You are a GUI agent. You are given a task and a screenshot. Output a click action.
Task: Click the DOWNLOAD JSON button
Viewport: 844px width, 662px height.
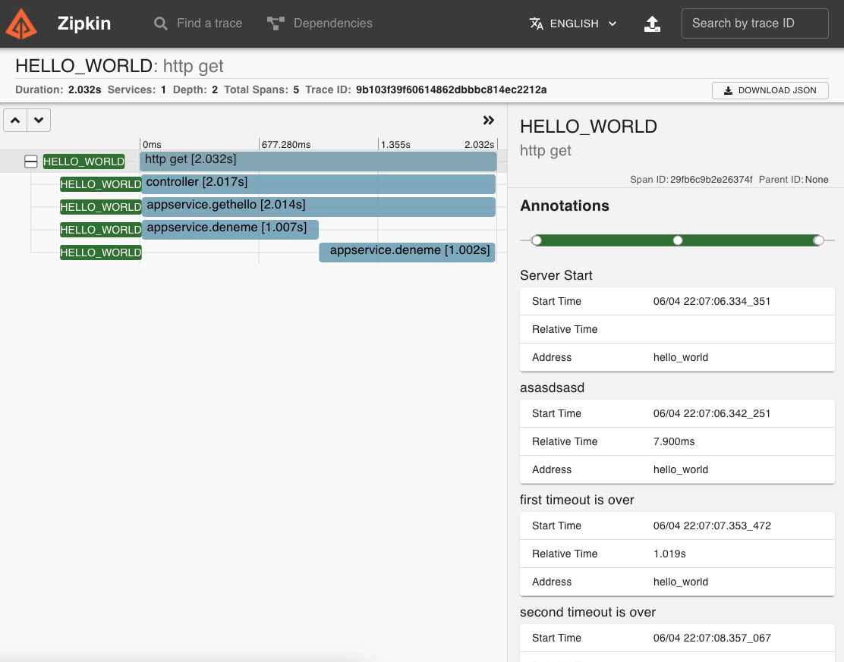point(770,90)
